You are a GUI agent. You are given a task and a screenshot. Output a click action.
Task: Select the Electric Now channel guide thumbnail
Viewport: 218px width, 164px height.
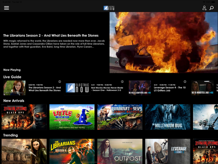click(77, 88)
